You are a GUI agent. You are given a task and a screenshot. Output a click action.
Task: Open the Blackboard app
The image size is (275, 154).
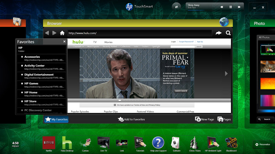(x=231, y=144)
